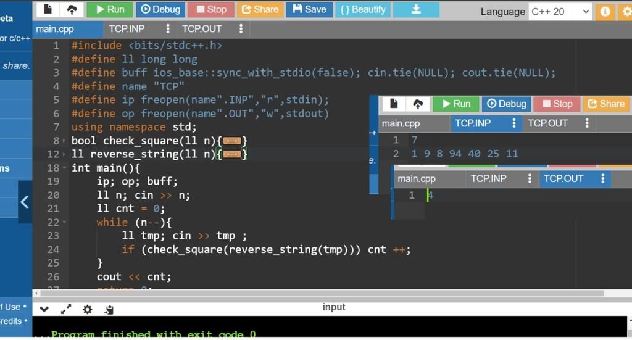The width and height of the screenshot is (632, 340).
Task: Collapse the console with the down chevron icon
Action: pyautogui.click(x=44, y=309)
